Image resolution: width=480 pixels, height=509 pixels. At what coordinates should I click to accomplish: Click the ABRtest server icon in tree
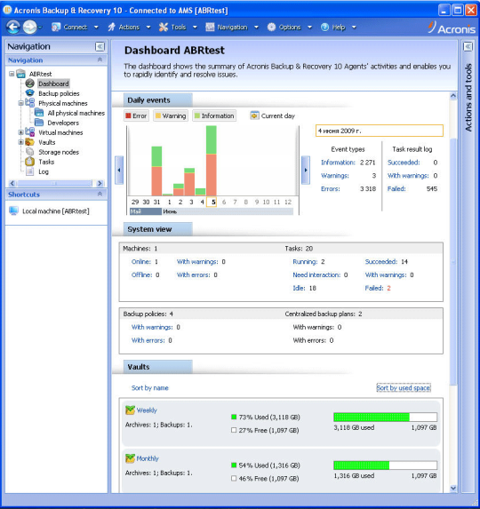point(21,74)
